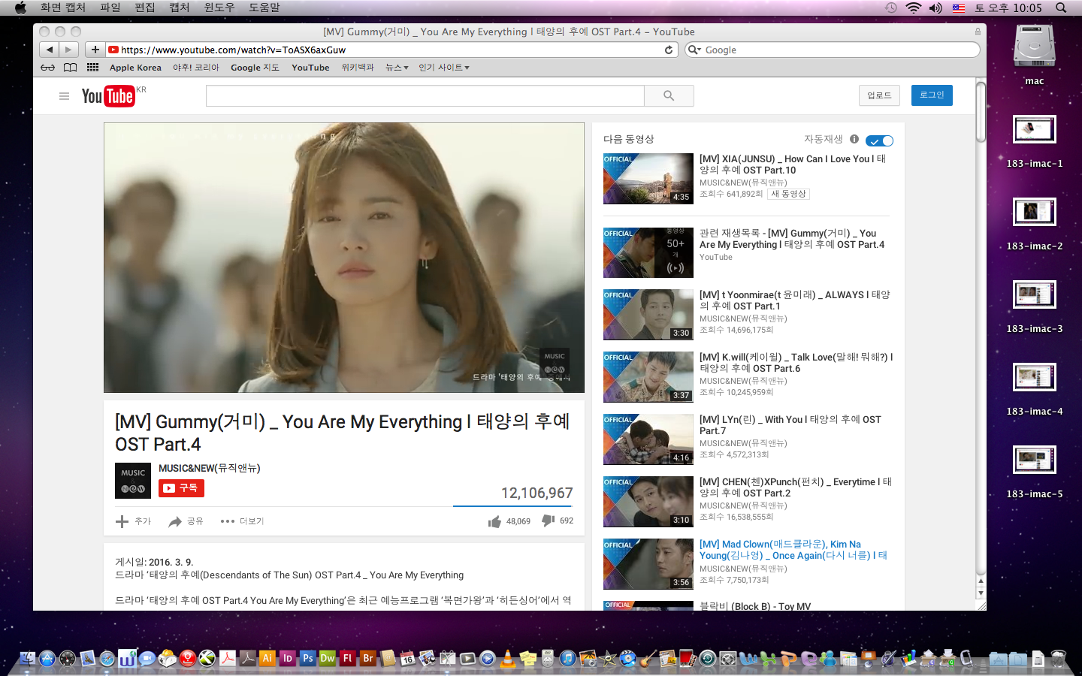Click the YouTube search magnifier button
This screenshot has width=1082, height=676.
pos(669,96)
